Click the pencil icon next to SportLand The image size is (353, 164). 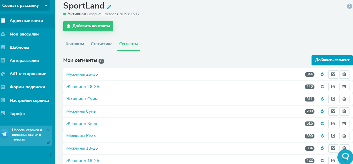(x=109, y=6)
